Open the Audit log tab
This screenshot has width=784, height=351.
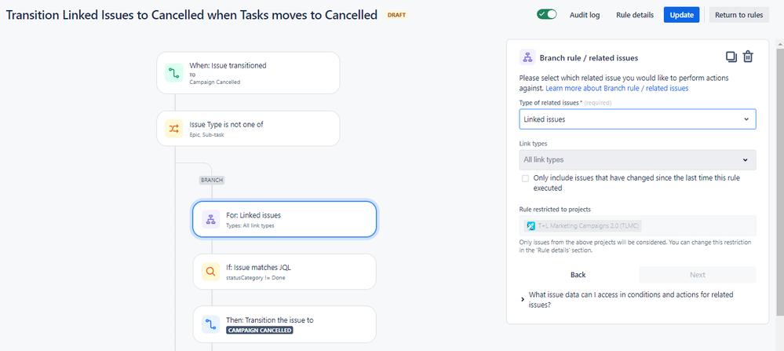[x=585, y=15]
